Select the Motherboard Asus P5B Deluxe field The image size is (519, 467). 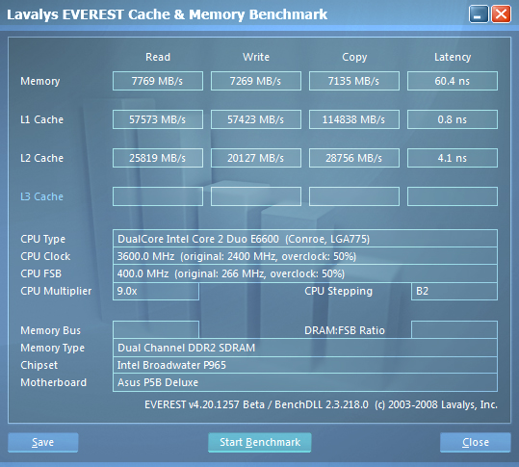(x=305, y=382)
